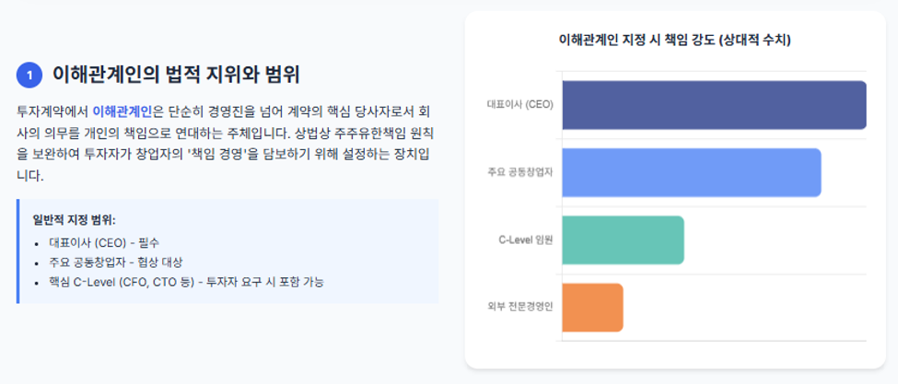Click the blue number 1 circle badge
The width and height of the screenshot is (898, 384).
[x=29, y=75]
